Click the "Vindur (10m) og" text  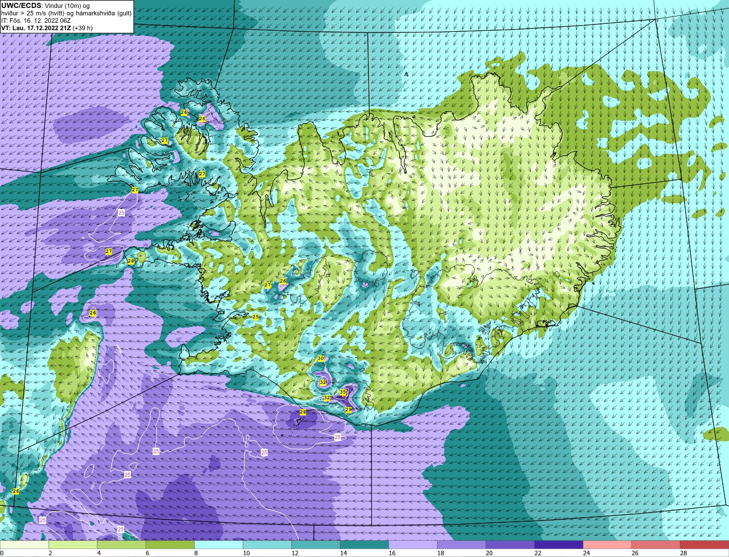67,6
